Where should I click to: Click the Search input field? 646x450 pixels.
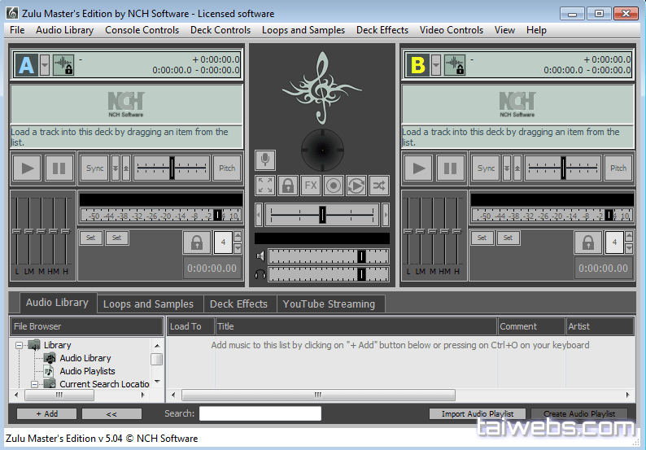(260, 413)
